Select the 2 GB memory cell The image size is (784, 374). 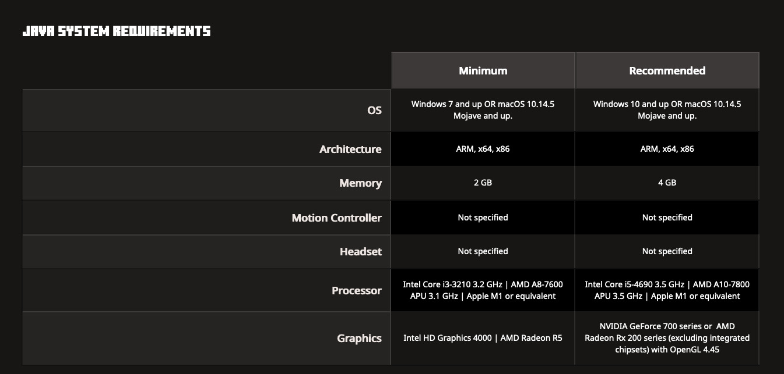(483, 183)
